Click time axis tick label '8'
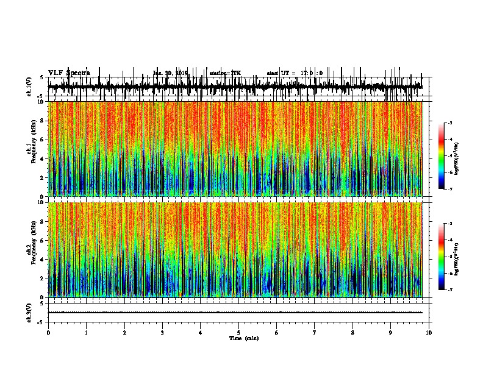 point(352,333)
